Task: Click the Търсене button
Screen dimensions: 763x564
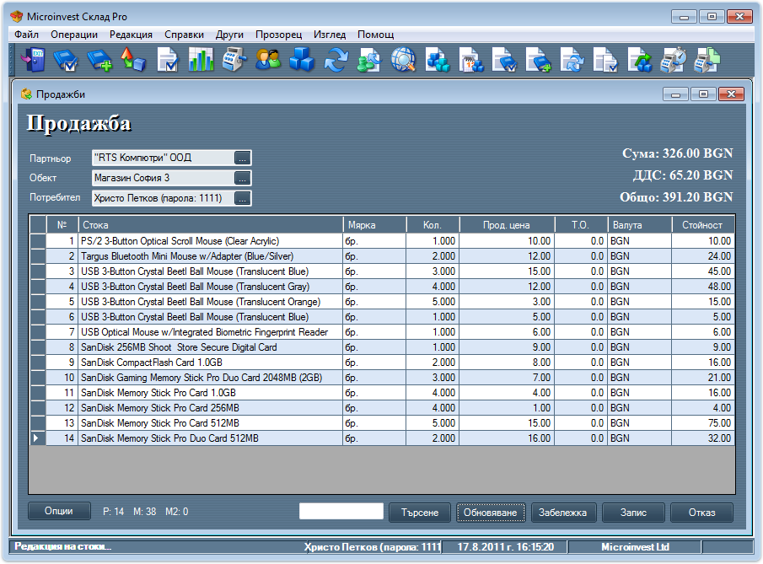Action: [420, 513]
